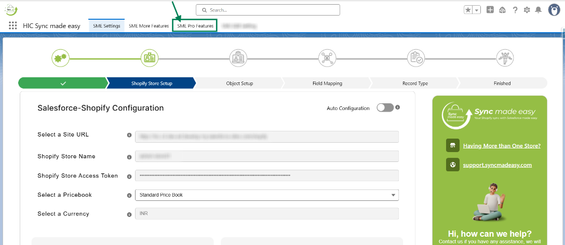Image resolution: width=565 pixels, height=245 pixels.
Task: Click the globe icon beside support link
Action: click(453, 165)
